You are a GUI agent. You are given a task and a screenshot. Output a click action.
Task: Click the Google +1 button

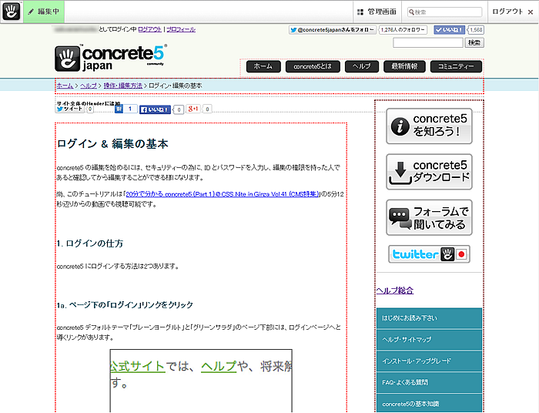[193, 109]
